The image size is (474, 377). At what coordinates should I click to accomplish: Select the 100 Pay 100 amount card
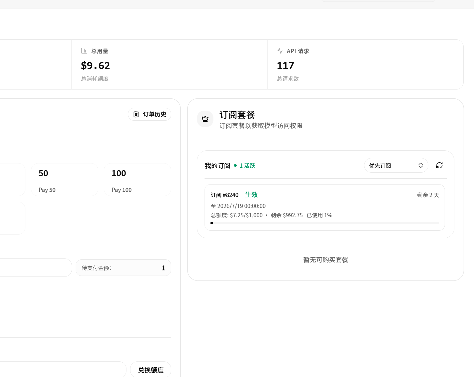click(x=137, y=180)
